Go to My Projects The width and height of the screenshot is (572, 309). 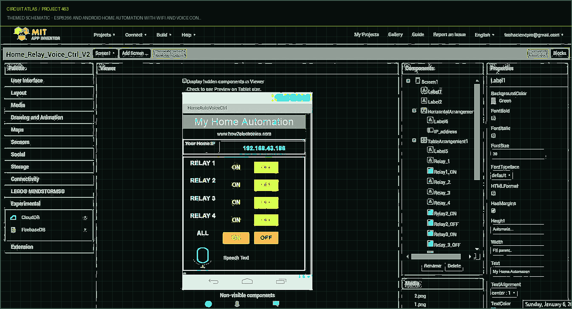tap(366, 34)
